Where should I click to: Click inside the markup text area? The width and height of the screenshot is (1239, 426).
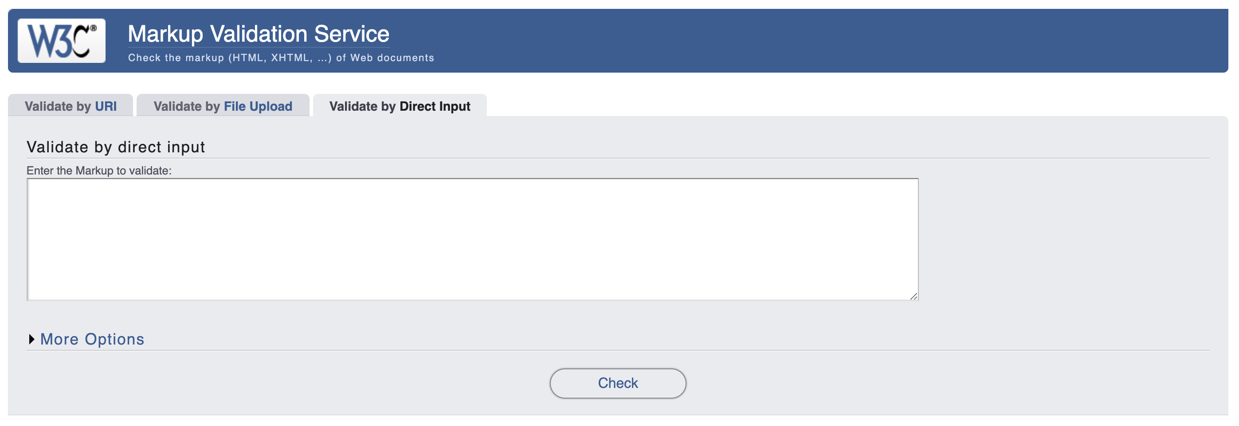pyautogui.click(x=471, y=239)
